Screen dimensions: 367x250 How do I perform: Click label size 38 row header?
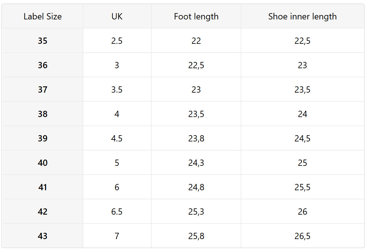pos(43,114)
